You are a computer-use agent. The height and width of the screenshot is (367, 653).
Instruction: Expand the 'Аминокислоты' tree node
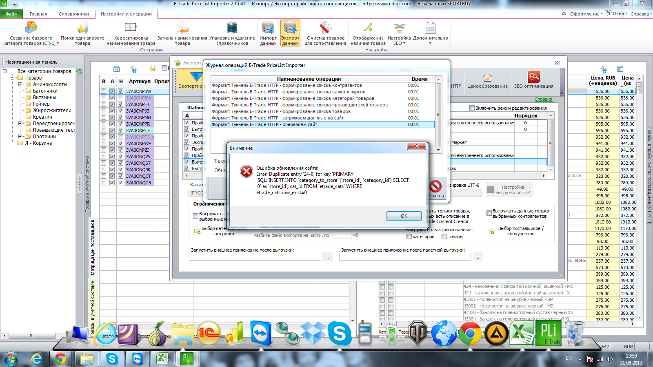click(20, 84)
